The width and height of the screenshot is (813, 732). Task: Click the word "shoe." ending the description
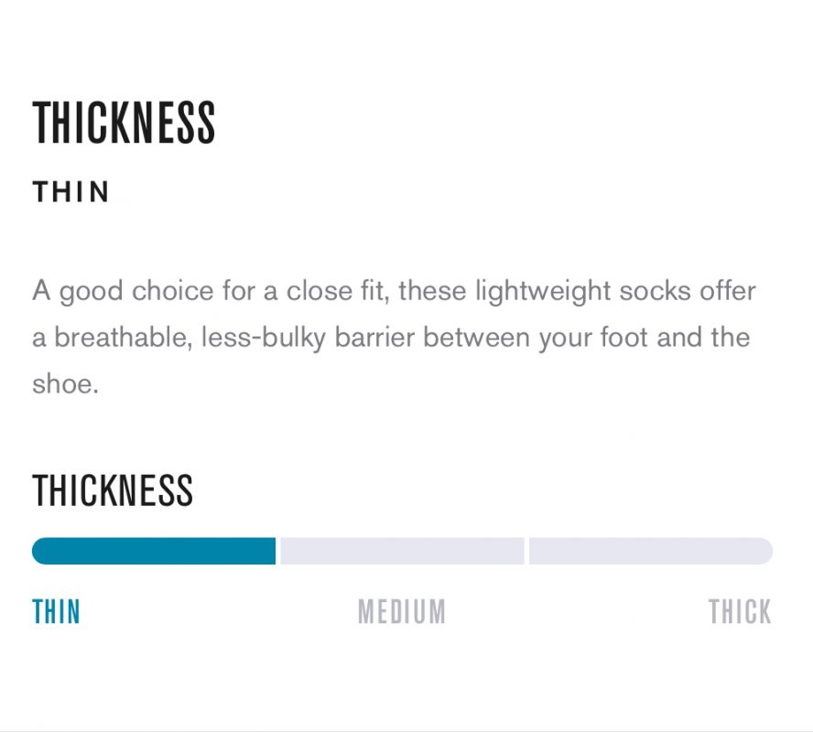pyautogui.click(x=65, y=383)
